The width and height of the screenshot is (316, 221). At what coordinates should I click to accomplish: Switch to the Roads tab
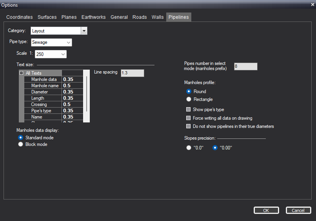pos(140,17)
